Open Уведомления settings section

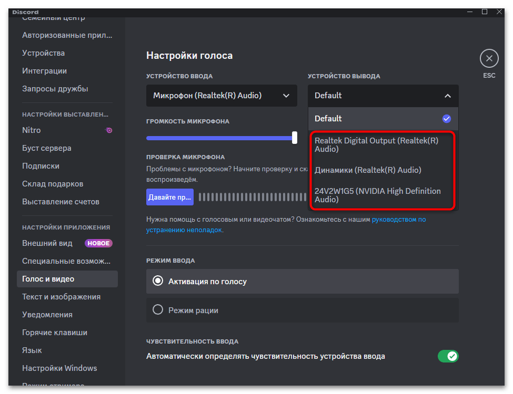click(67, 315)
